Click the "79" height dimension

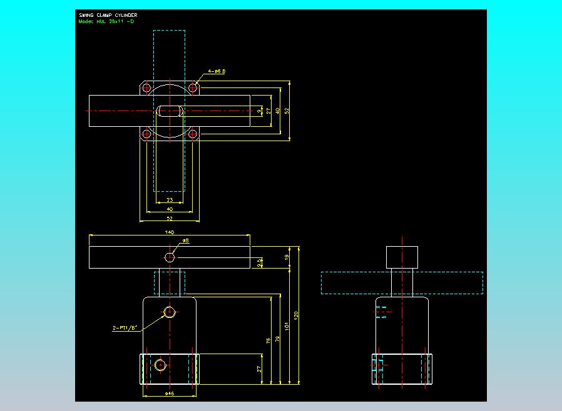click(277, 339)
